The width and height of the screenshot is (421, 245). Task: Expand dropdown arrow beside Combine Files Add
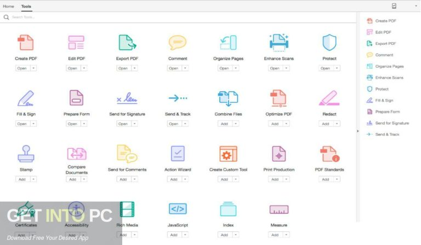(236, 124)
